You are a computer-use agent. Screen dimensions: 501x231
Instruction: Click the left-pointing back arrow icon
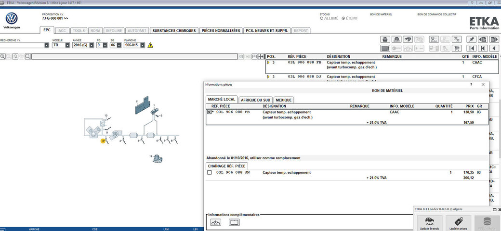[494, 48]
